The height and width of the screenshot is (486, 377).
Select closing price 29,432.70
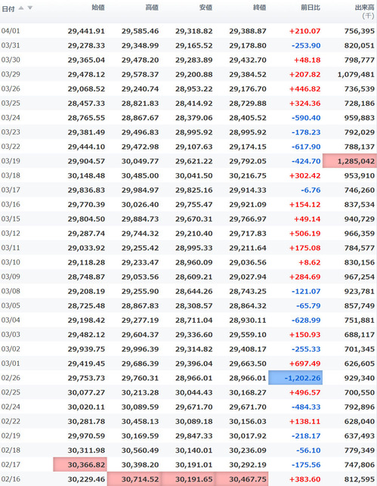point(248,60)
